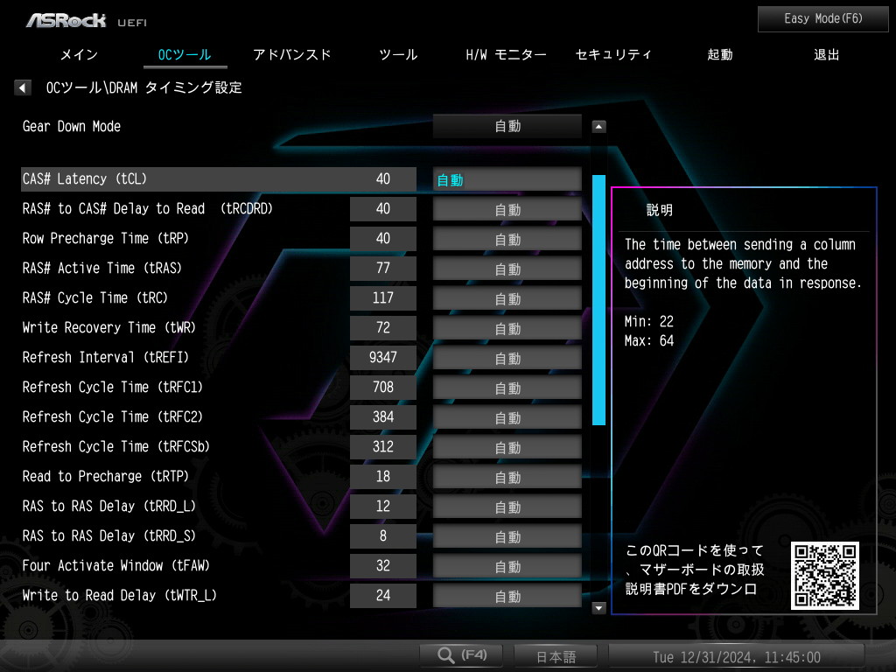
Task: Open the メイン tab
Action: (79, 55)
